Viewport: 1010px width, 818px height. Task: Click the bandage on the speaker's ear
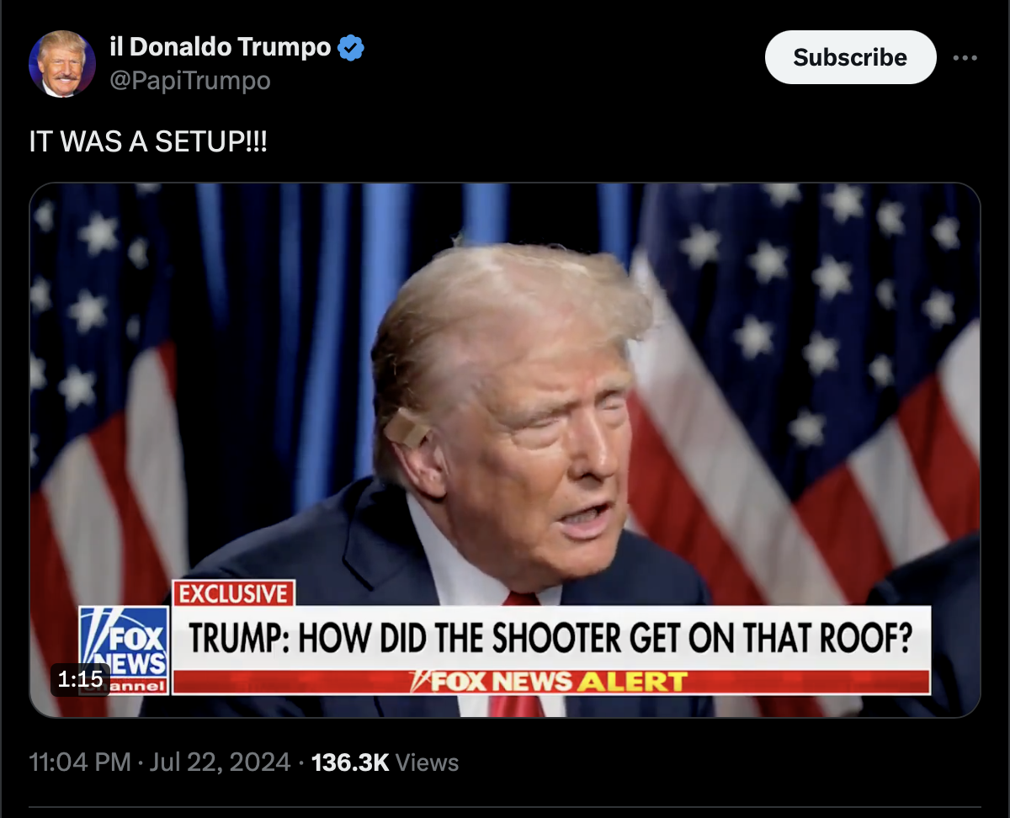pos(407,427)
